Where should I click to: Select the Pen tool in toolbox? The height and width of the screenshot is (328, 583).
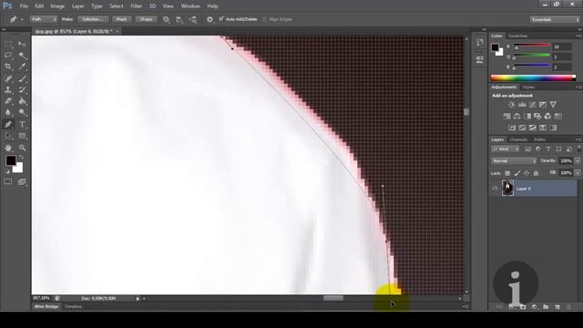pos(8,124)
